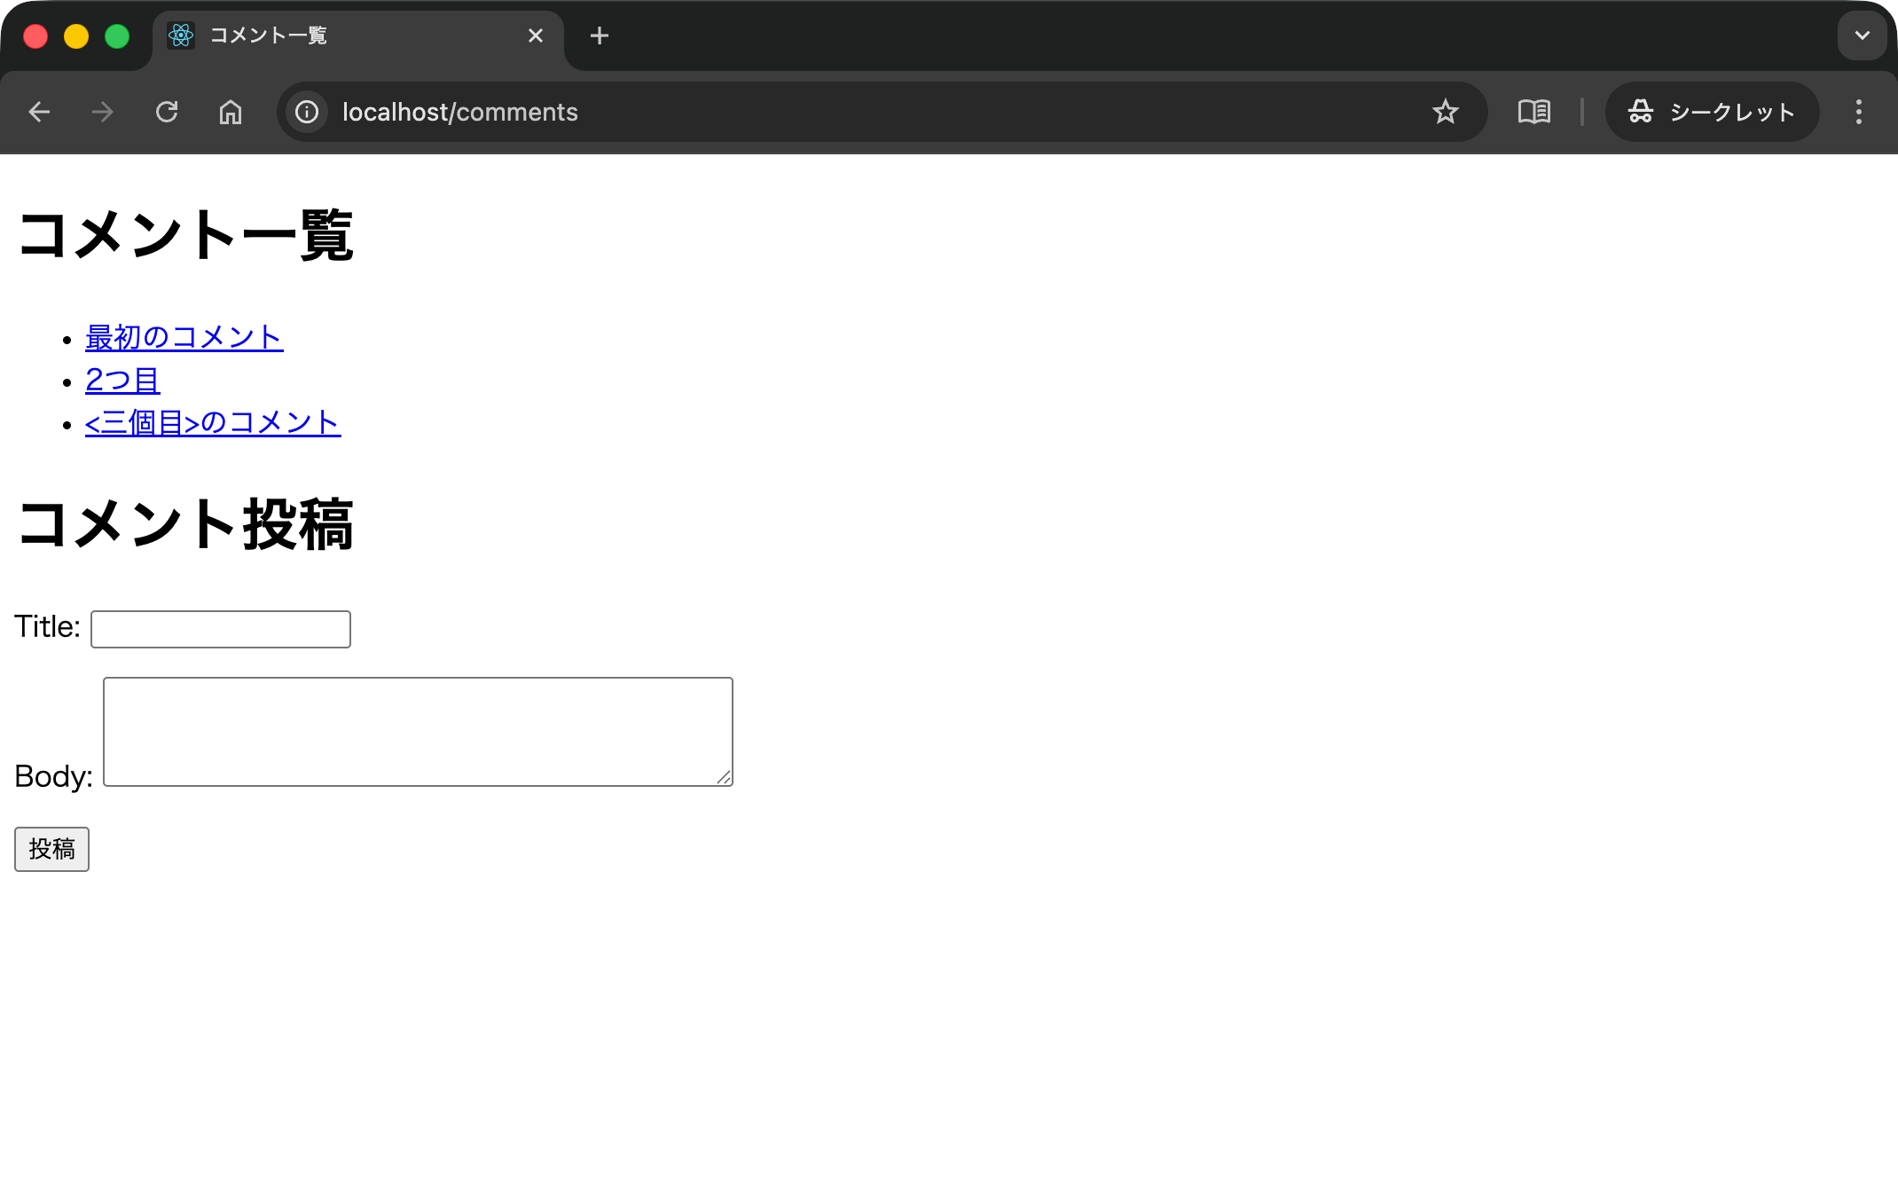Click the page reload icon
Image resolution: width=1898 pixels, height=1178 pixels.
coord(168,112)
